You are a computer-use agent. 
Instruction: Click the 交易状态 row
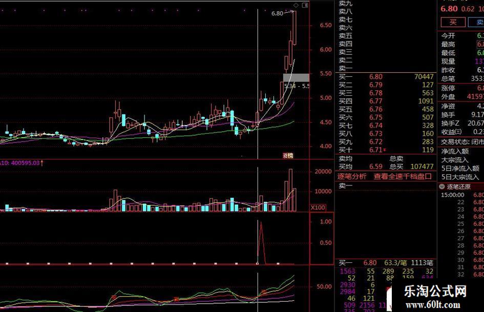pyautogui.click(x=462, y=142)
